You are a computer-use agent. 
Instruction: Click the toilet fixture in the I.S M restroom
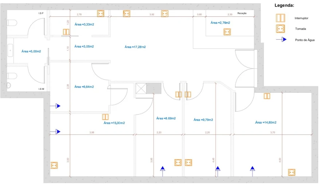coord(12,76)
